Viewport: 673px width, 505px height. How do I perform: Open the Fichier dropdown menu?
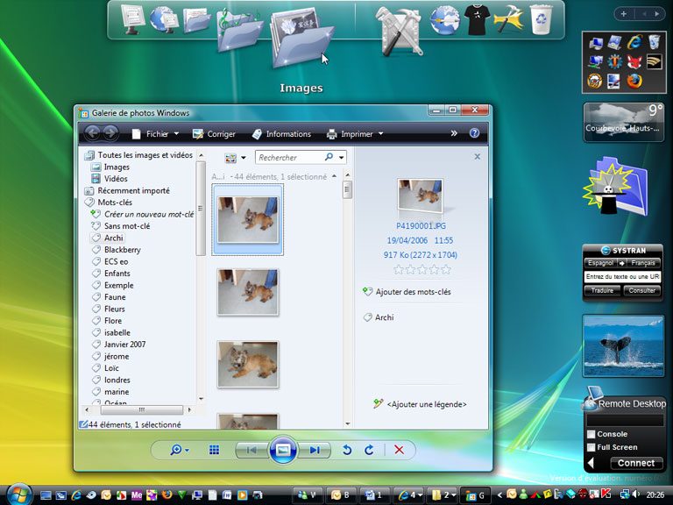tap(155, 134)
